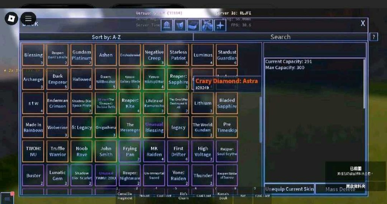Open the mask icon tab
This screenshot has width=387, height=204.
point(180,25)
